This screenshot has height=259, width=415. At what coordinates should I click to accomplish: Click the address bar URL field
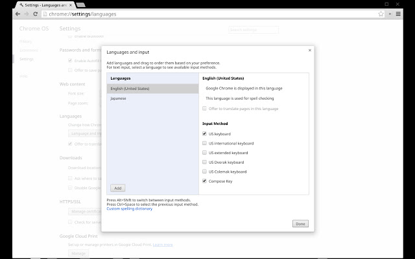tap(195, 14)
